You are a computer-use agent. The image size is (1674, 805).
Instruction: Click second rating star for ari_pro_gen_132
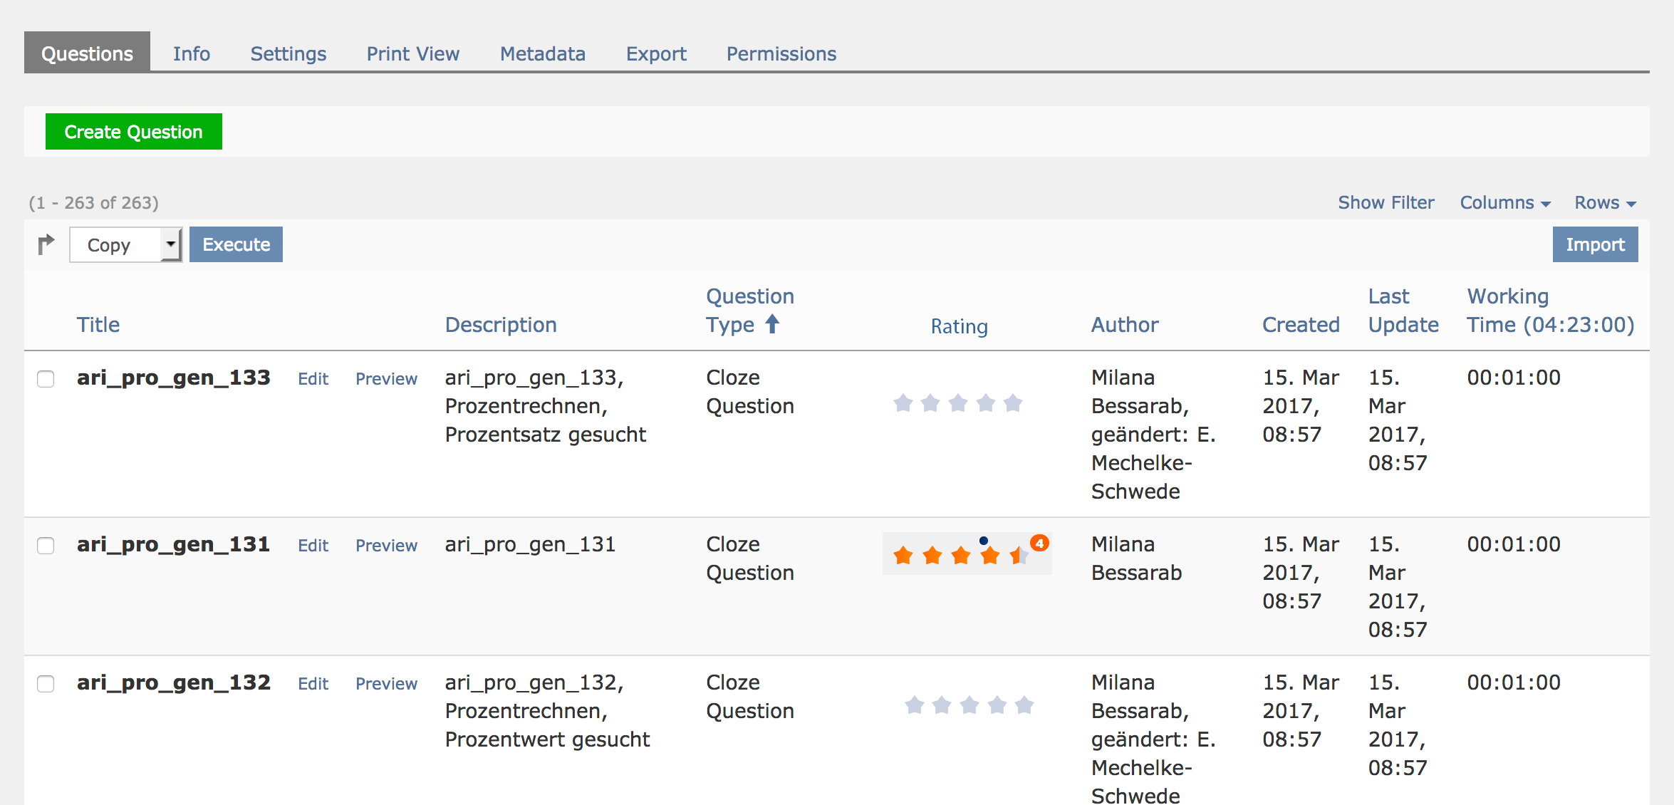(x=942, y=705)
